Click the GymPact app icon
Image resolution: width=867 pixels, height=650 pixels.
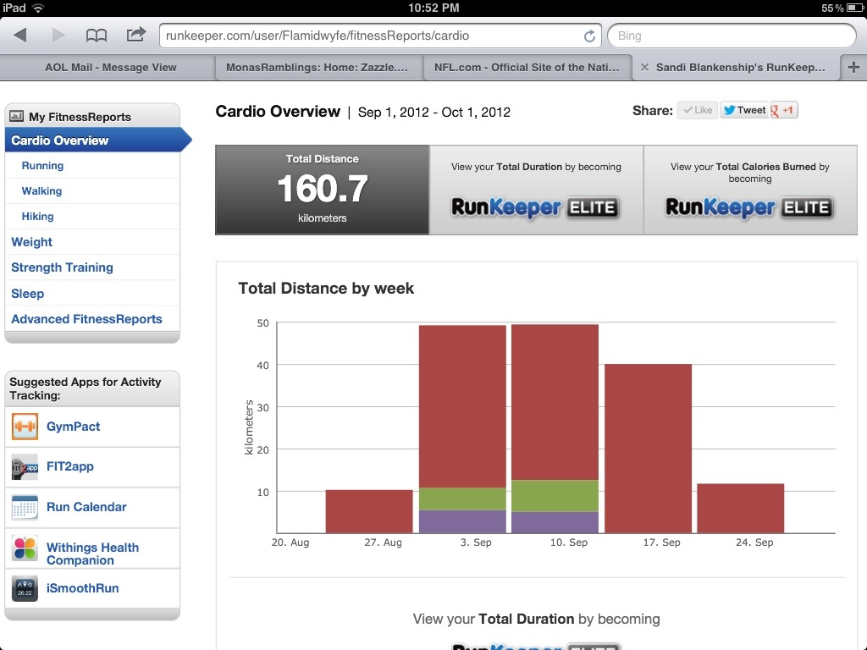click(25, 427)
